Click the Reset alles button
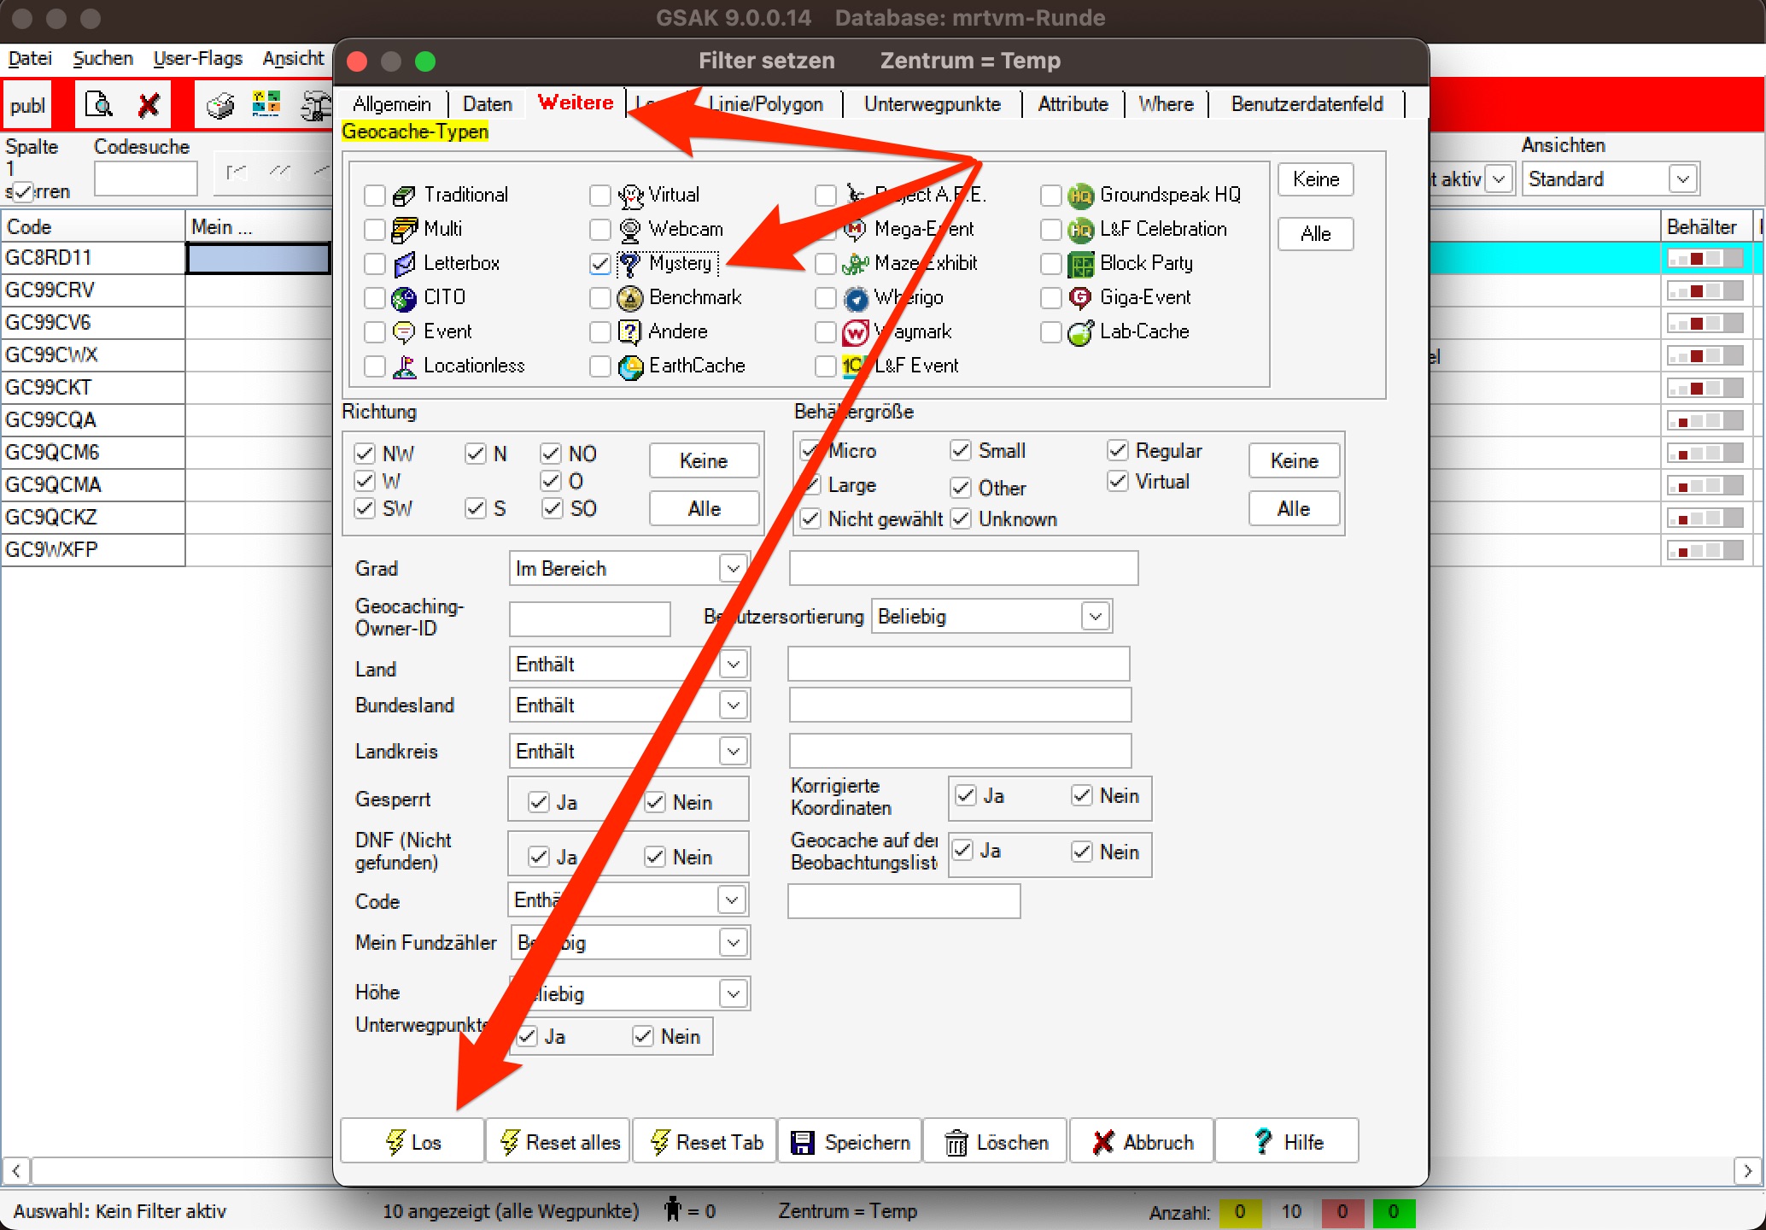The width and height of the screenshot is (1766, 1230). [558, 1142]
